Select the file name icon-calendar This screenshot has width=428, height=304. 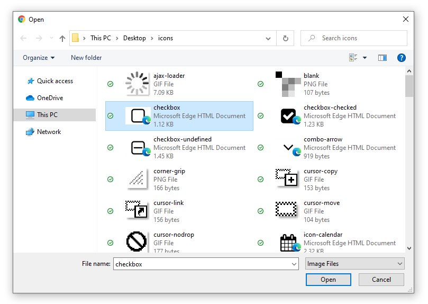pos(323,234)
